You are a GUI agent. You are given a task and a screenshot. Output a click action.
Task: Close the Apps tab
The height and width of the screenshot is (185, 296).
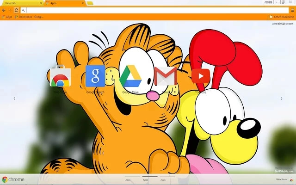pyautogui.click(x=83, y=3)
